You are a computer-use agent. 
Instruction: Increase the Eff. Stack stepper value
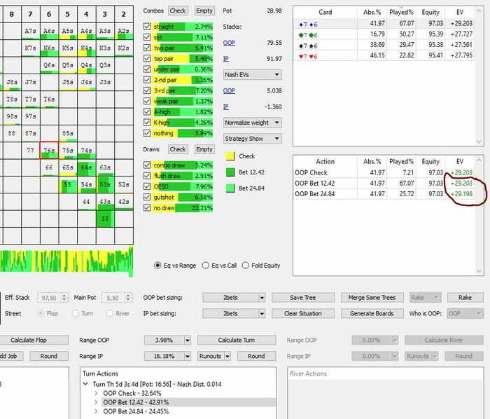point(64,296)
